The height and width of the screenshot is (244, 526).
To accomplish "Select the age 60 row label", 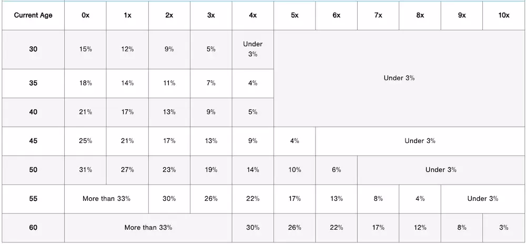I will 33,228.
